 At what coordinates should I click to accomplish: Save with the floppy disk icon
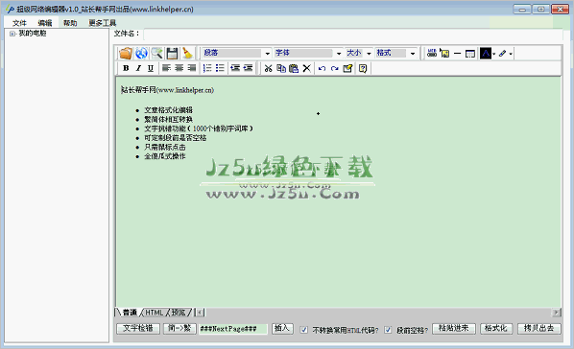pos(172,54)
